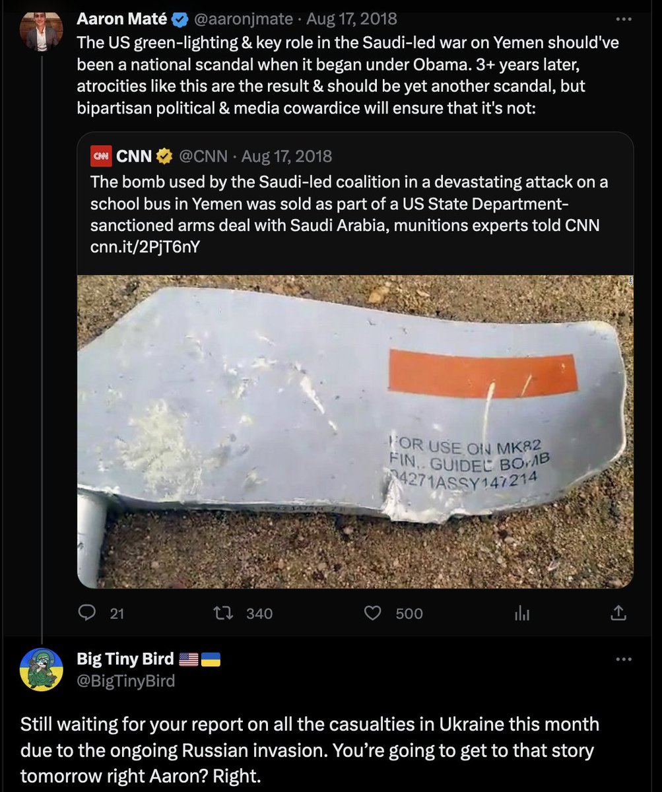Screen dimensions: 662x792
Task: Click CNN's gold verified badge
Action: click(164, 156)
